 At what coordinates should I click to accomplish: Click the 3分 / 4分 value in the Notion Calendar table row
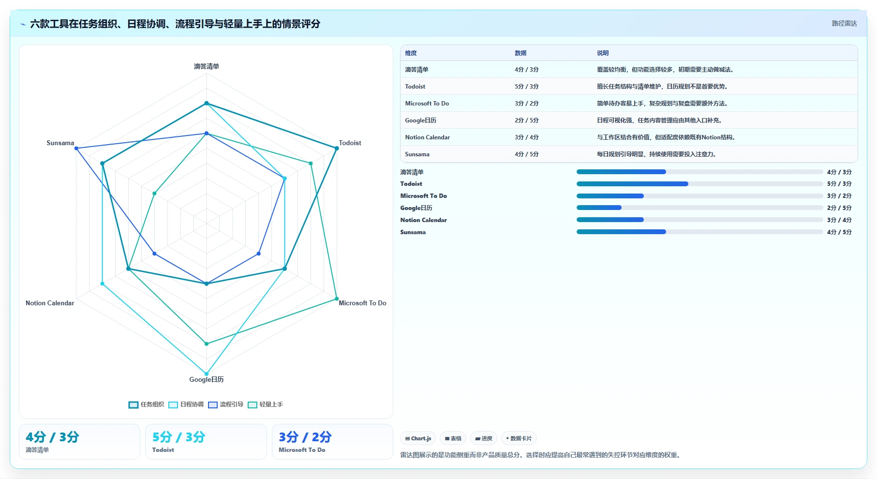[x=527, y=137]
